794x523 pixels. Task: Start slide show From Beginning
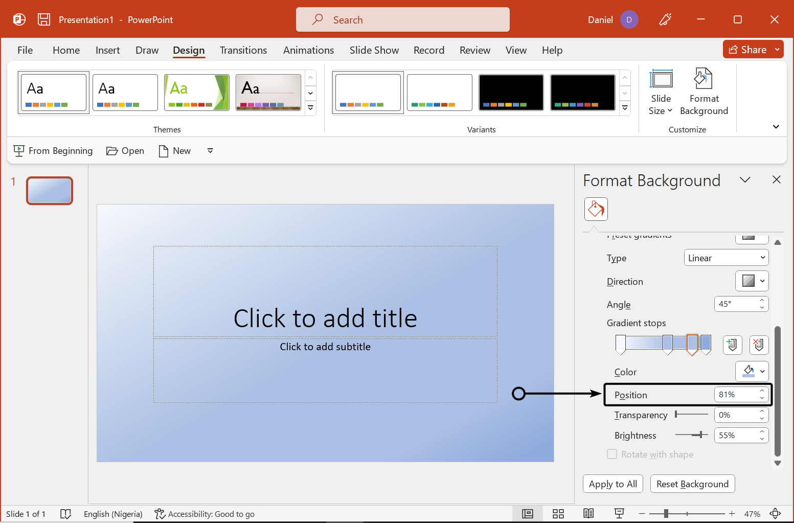(x=53, y=151)
